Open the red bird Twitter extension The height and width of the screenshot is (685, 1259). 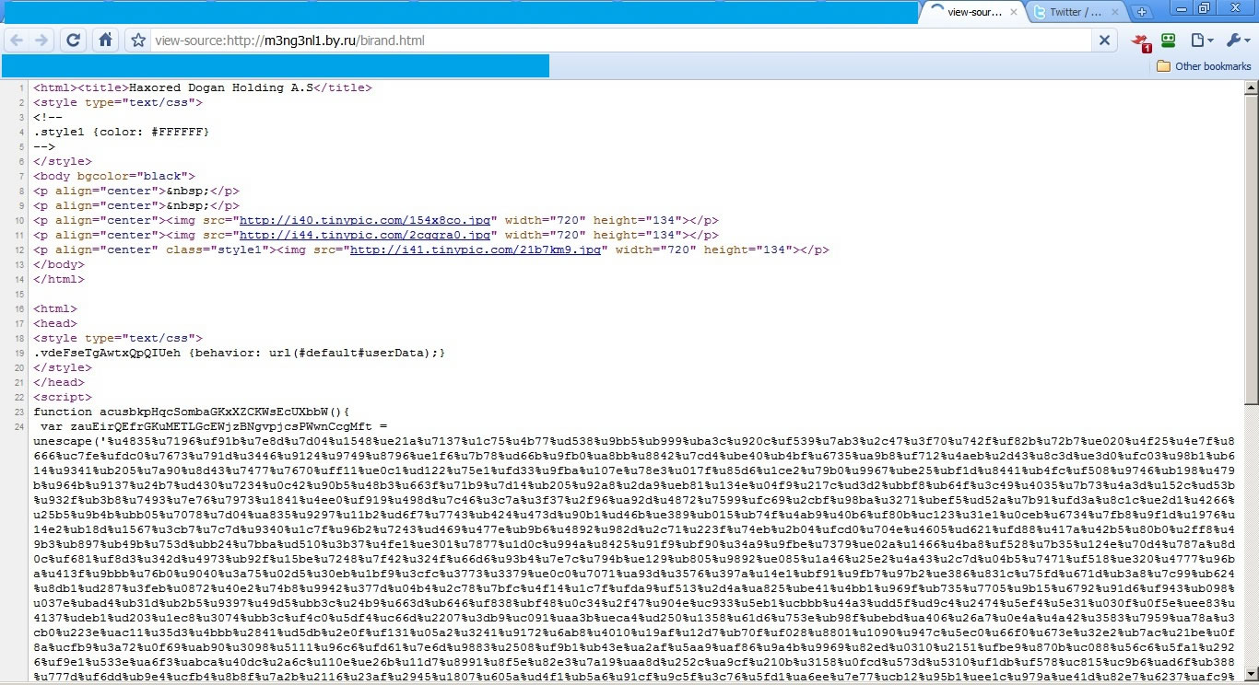pyautogui.click(x=1142, y=41)
